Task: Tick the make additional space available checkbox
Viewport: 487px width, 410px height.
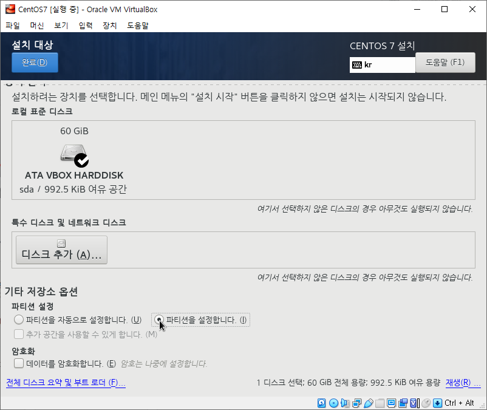Action: 19,334
